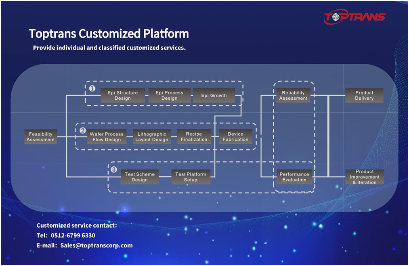The height and width of the screenshot is (266, 409).
Task: Select Product Improvement & Iteration box
Action: tap(365, 177)
